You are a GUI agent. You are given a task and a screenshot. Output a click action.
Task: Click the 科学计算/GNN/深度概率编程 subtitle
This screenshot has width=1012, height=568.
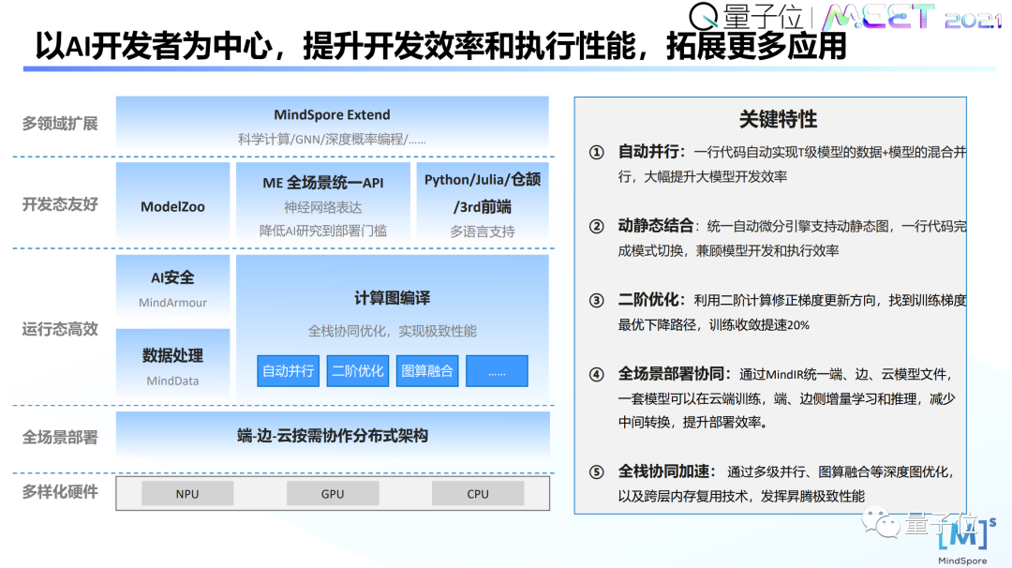(x=332, y=140)
